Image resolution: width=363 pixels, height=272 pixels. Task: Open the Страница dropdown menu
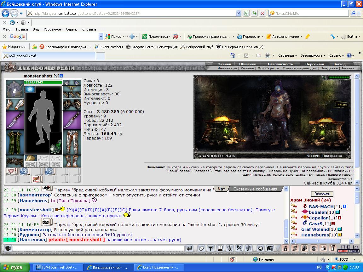click(287, 55)
